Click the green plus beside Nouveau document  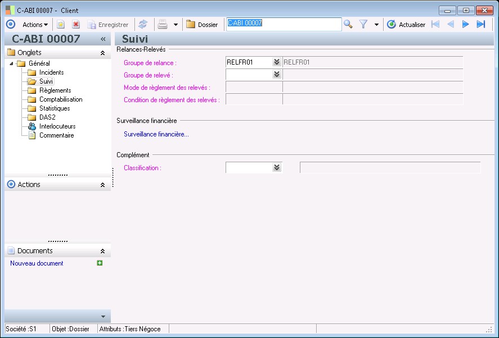(x=100, y=263)
